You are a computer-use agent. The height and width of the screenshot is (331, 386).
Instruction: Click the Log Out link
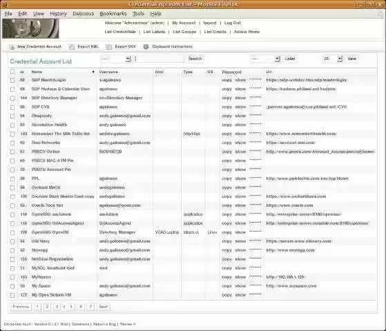(x=233, y=23)
